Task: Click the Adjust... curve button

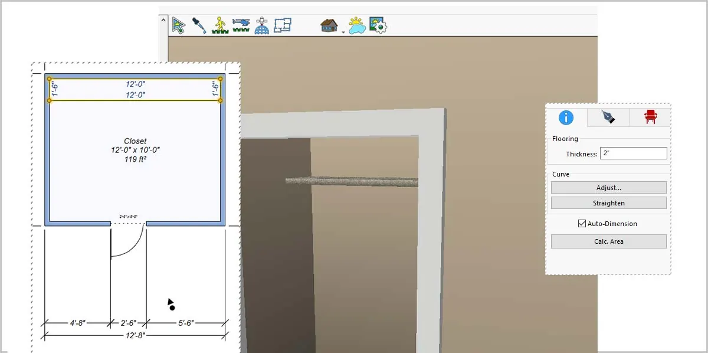Action: 609,188
